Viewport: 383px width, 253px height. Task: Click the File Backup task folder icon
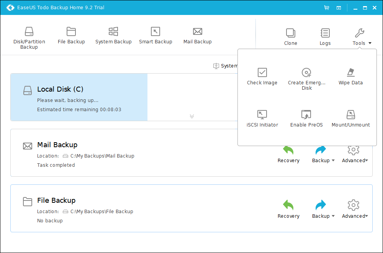(x=27, y=201)
